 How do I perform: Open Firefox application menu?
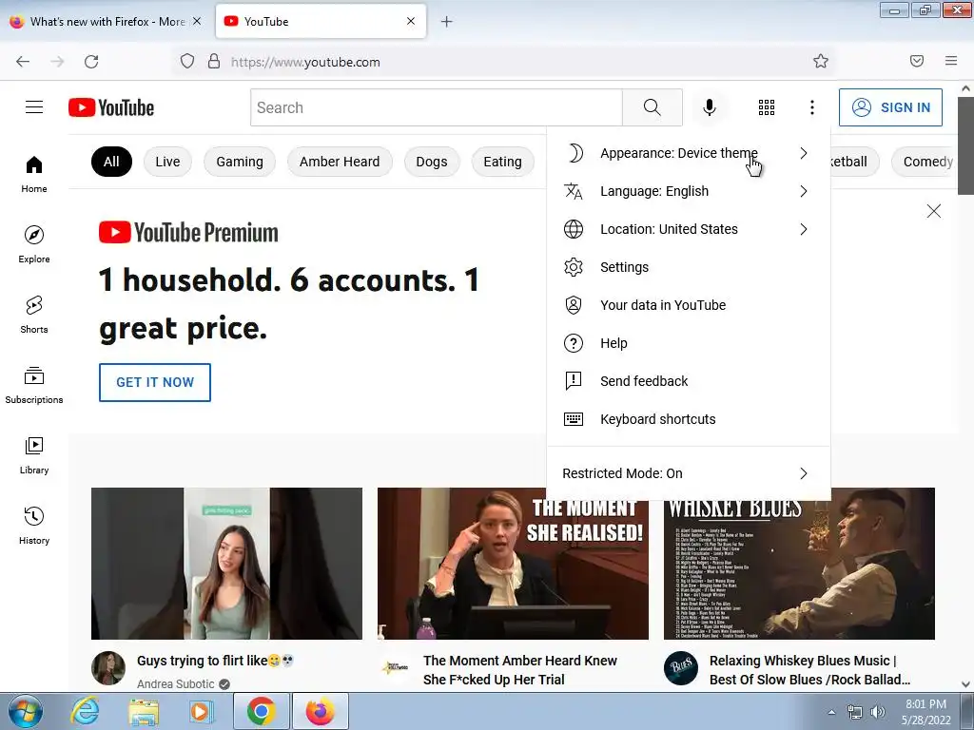[x=951, y=61]
